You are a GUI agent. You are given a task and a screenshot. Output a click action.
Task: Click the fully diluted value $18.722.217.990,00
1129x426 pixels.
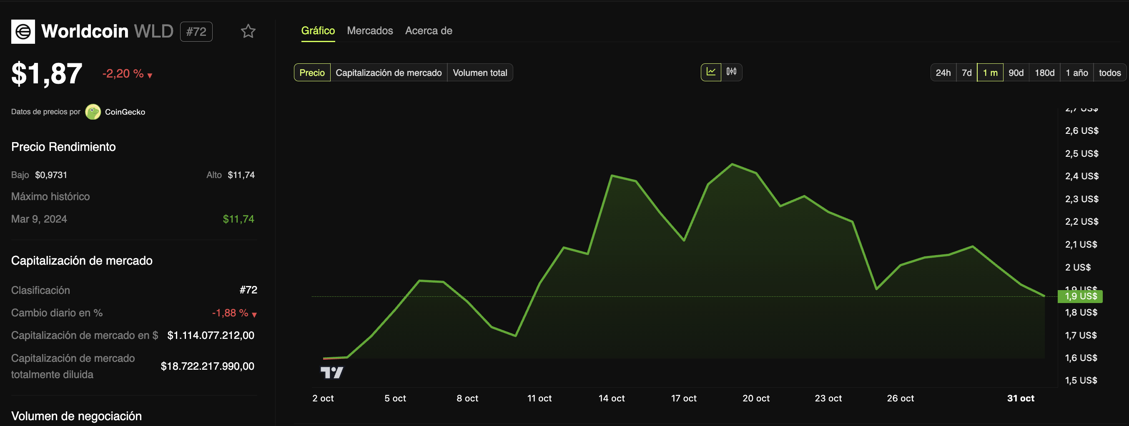207,366
